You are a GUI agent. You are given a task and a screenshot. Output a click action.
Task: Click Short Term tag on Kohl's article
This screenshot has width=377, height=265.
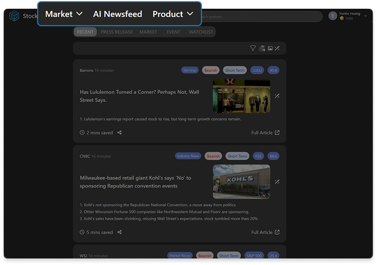pyautogui.click(x=237, y=156)
